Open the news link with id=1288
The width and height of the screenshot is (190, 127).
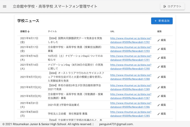[131, 77]
